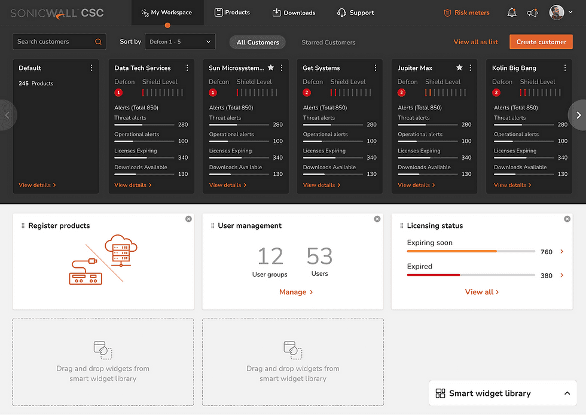Screen dimensions: 586x415
Task: Open the notifications bell icon
Action: [x=512, y=13]
